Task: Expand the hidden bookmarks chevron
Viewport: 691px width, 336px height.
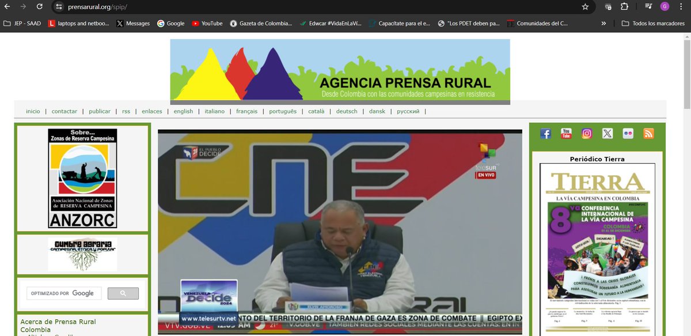Action: point(603,24)
